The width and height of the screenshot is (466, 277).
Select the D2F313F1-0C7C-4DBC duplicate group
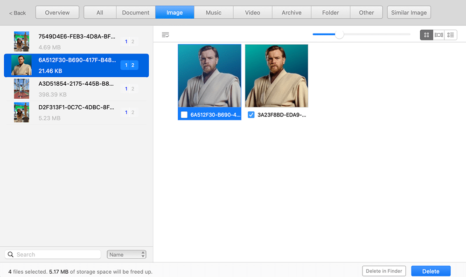[77, 112]
